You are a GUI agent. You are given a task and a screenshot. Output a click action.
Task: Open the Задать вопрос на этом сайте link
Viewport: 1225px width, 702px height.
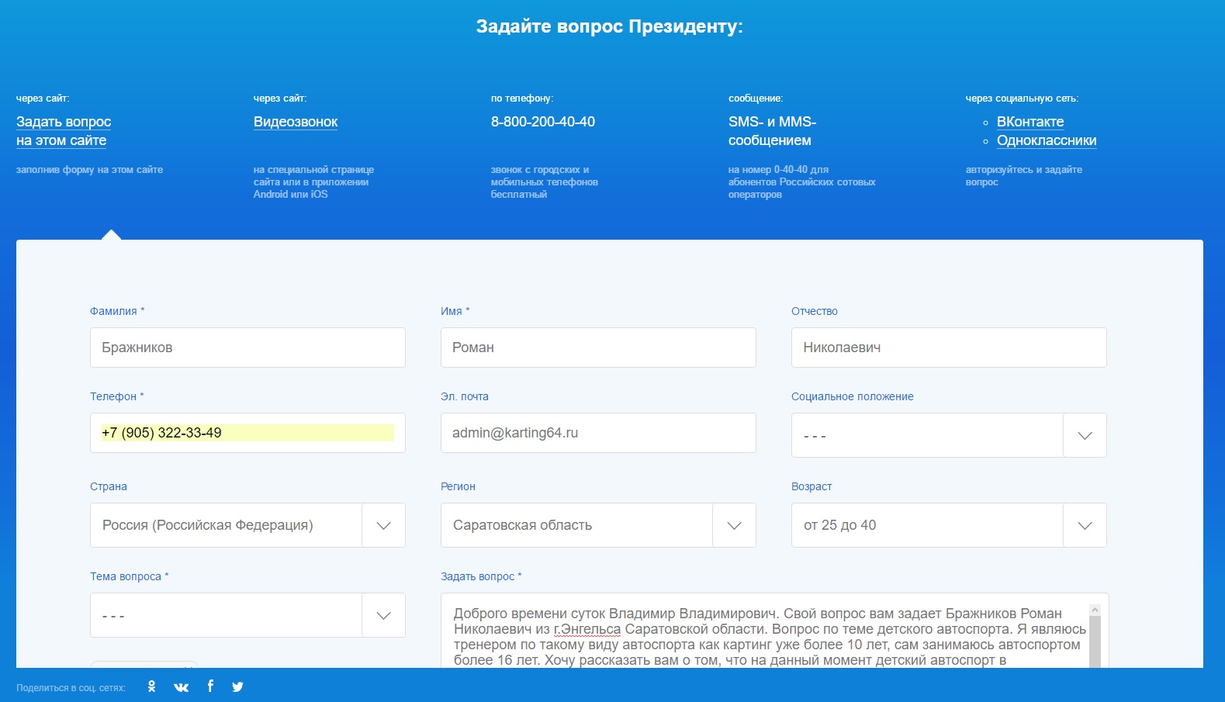[63, 131]
